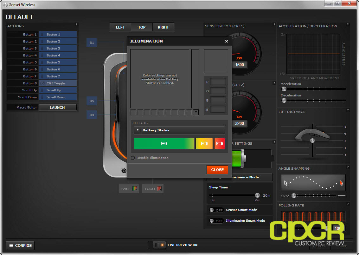Open the Button 2 action dropdown
Image resolution: width=359 pixels, height=255 pixels.
(x=58, y=42)
